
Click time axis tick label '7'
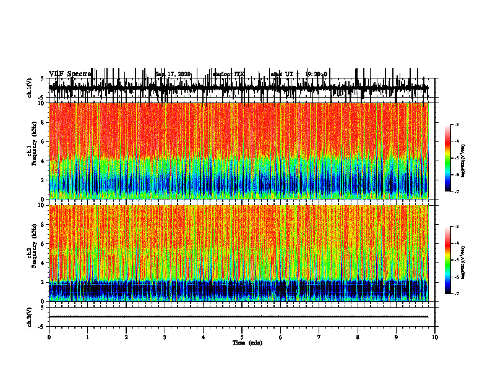[319, 337]
